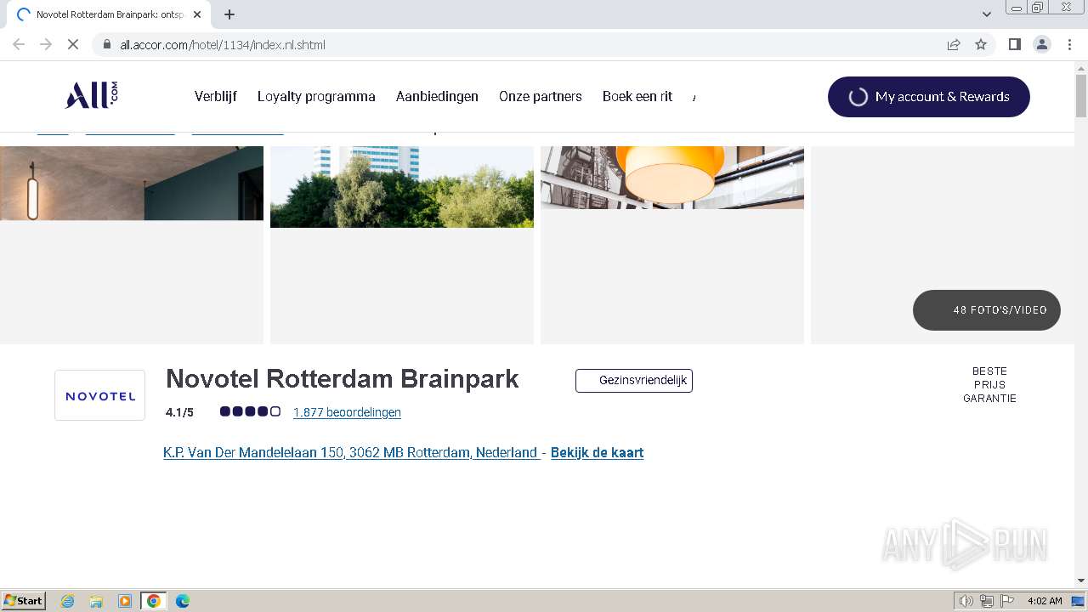Screen dimensions: 1088x612
Task: Close the Novotel Rotterdam Brainpark tab
Action: point(197,14)
